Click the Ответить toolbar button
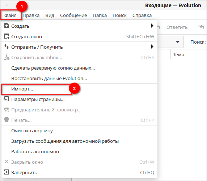Screen dimensions: 207x181 (177, 27)
